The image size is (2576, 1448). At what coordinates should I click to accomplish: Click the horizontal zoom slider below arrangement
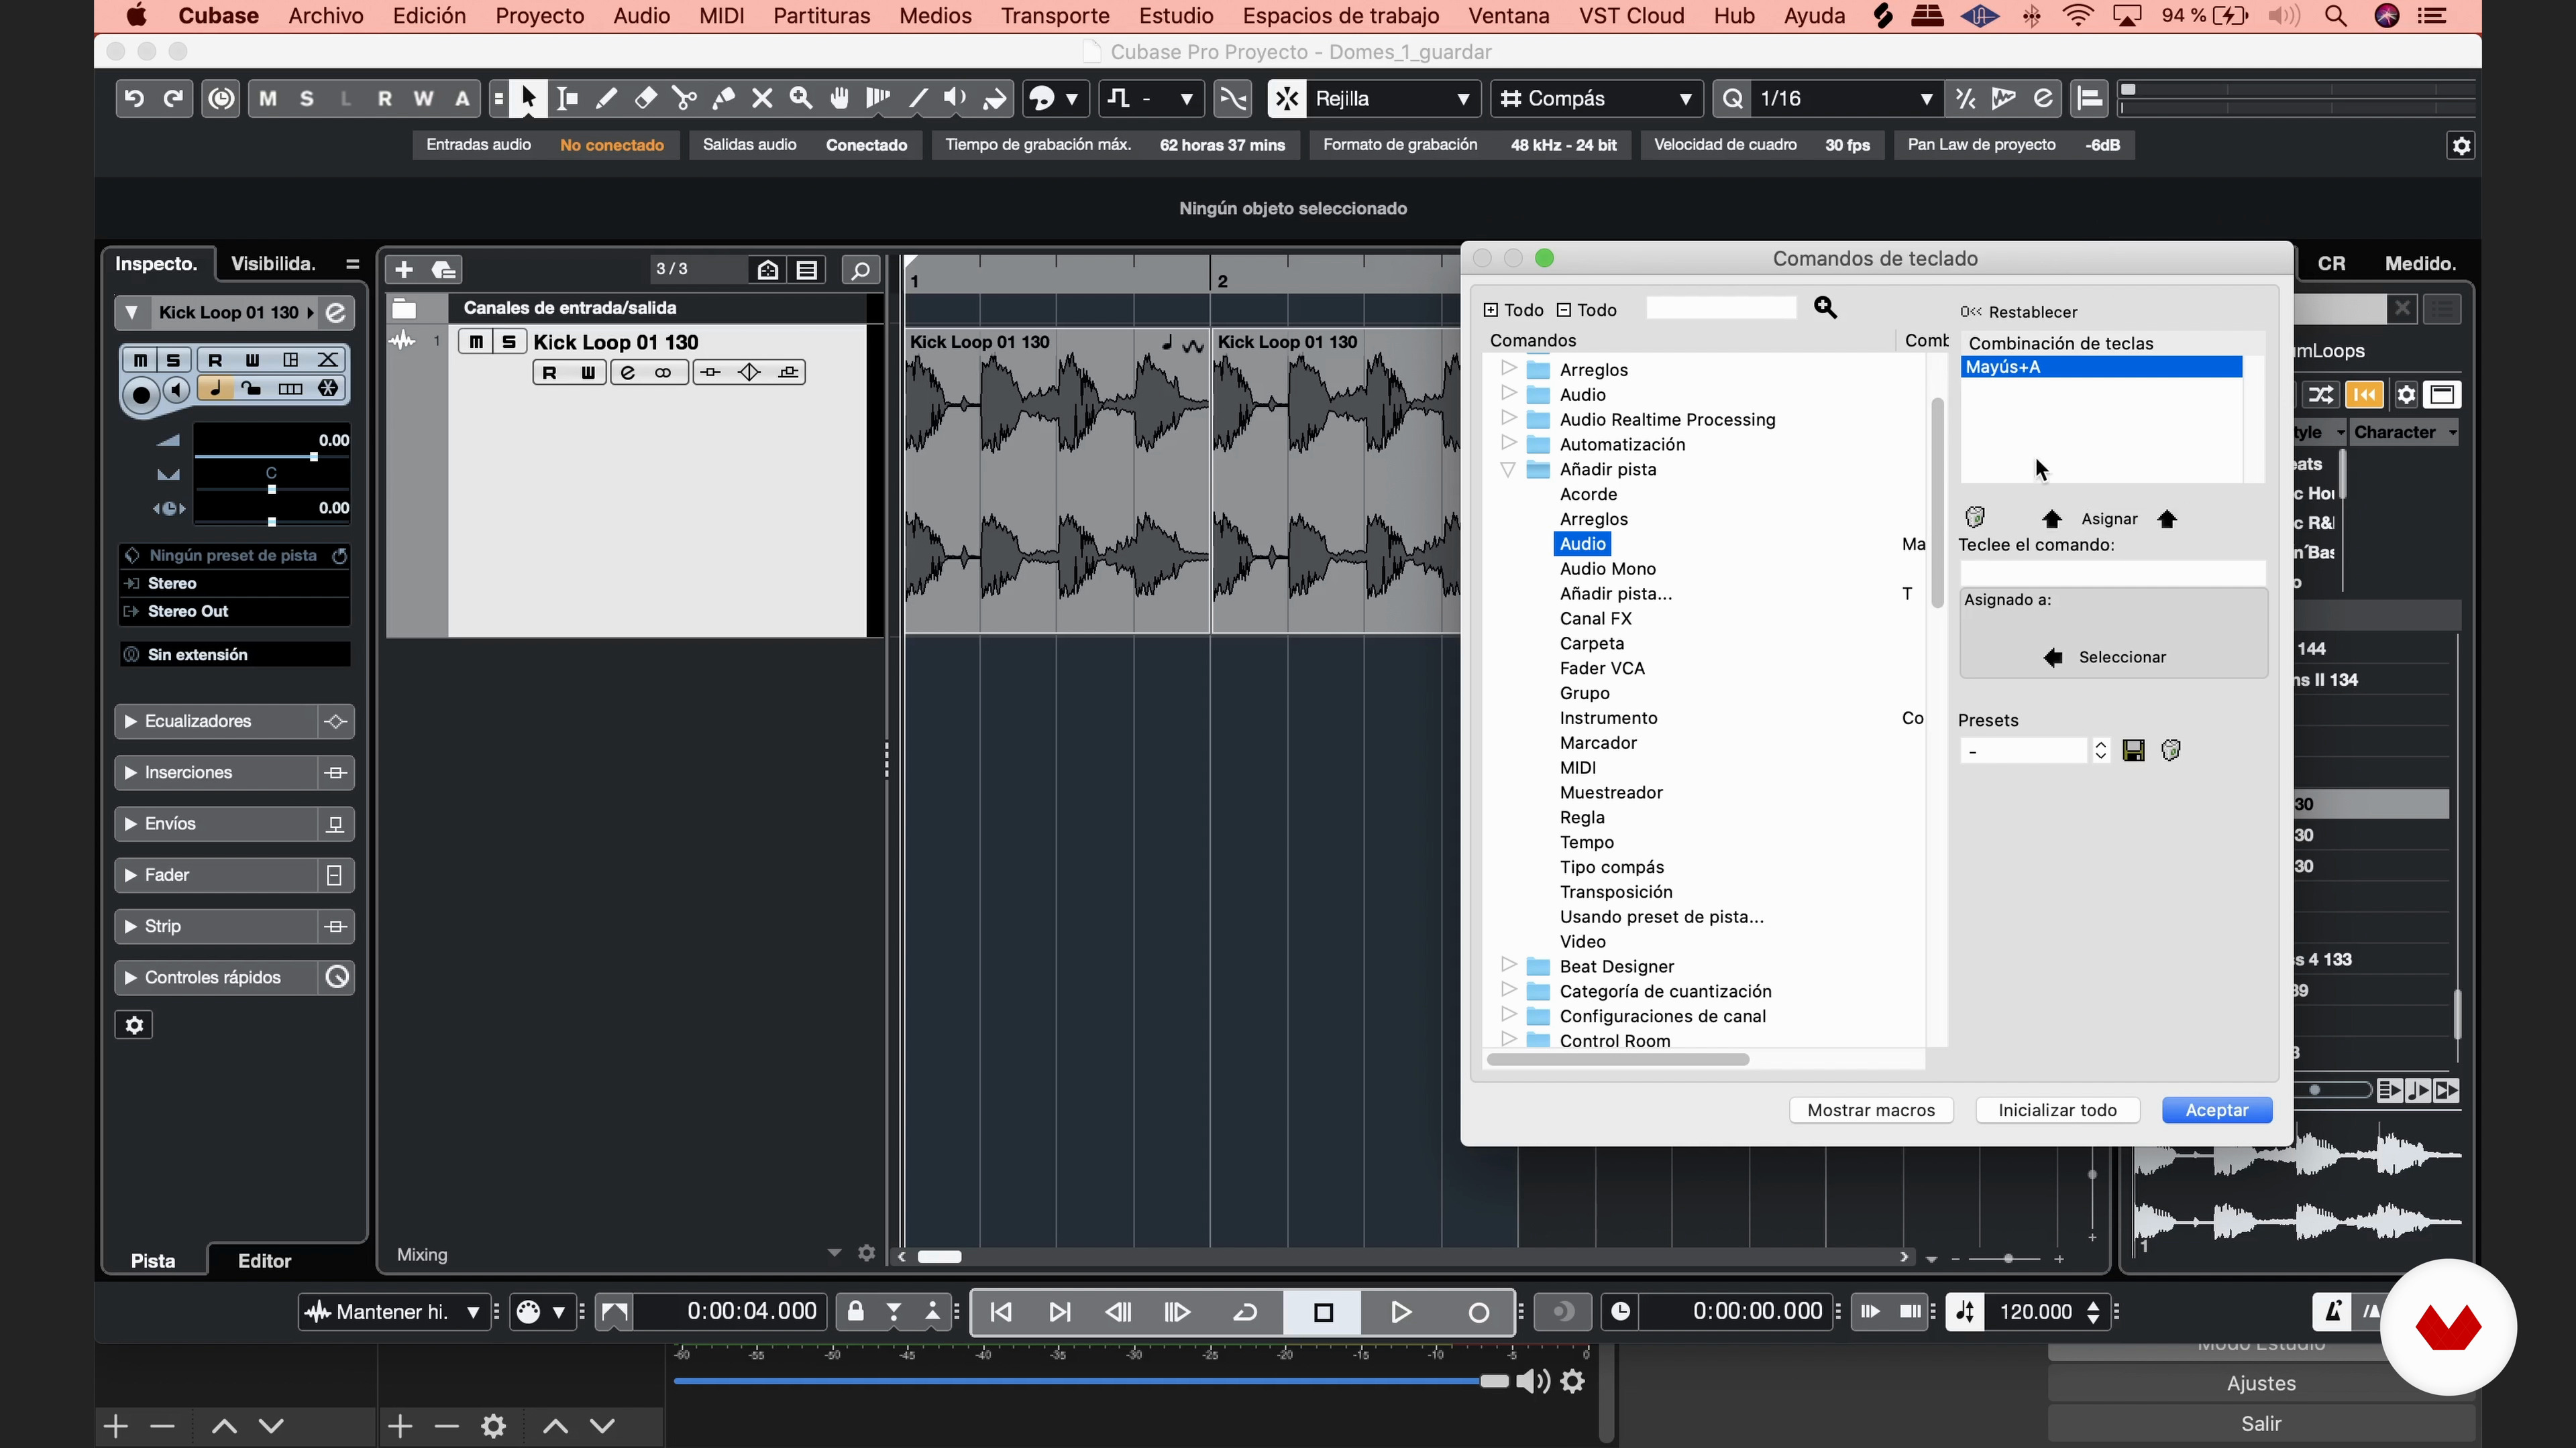[x=2007, y=1258]
